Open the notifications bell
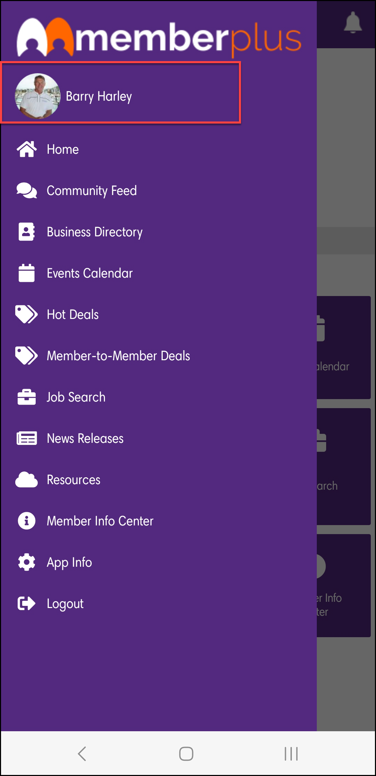The image size is (376, 776). click(353, 23)
